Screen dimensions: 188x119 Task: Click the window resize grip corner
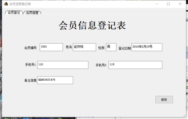pos(184,116)
